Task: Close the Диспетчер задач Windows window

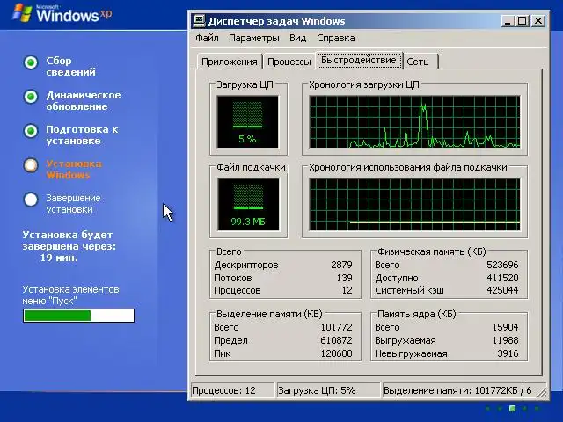Action: (x=538, y=21)
